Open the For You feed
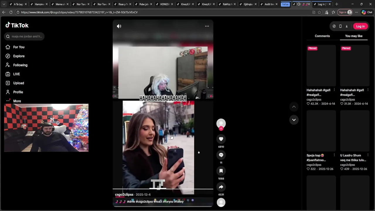Image resolution: width=375 pixels, height=211 pixels. 19,47
